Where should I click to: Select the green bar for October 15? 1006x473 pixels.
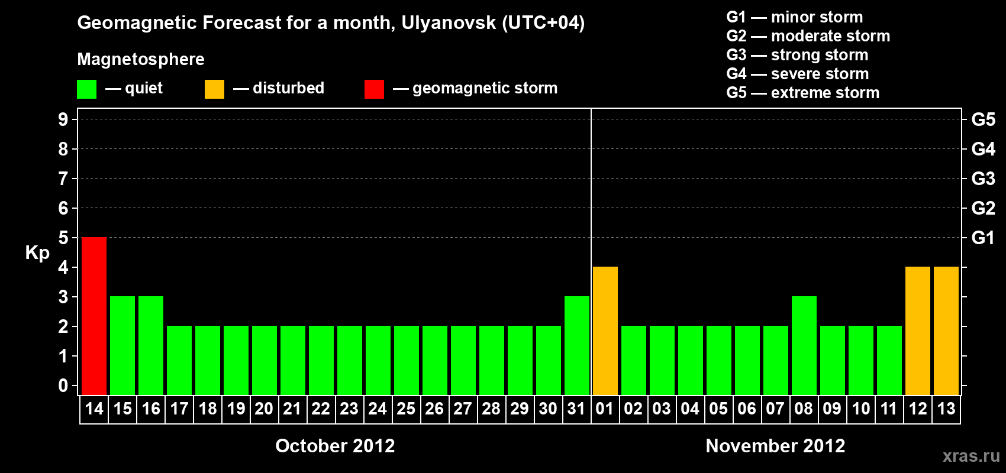tap(122, 345)
